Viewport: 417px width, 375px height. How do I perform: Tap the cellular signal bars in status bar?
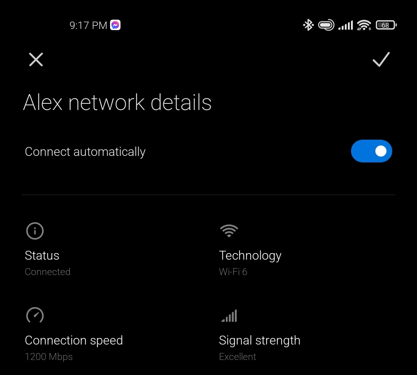(346, 25)
